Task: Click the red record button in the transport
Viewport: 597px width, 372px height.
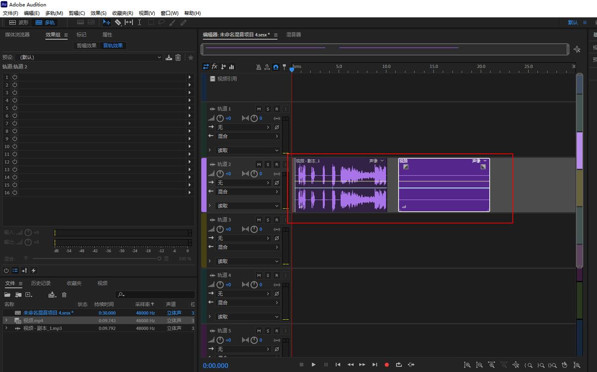Action: pos(387,364)
